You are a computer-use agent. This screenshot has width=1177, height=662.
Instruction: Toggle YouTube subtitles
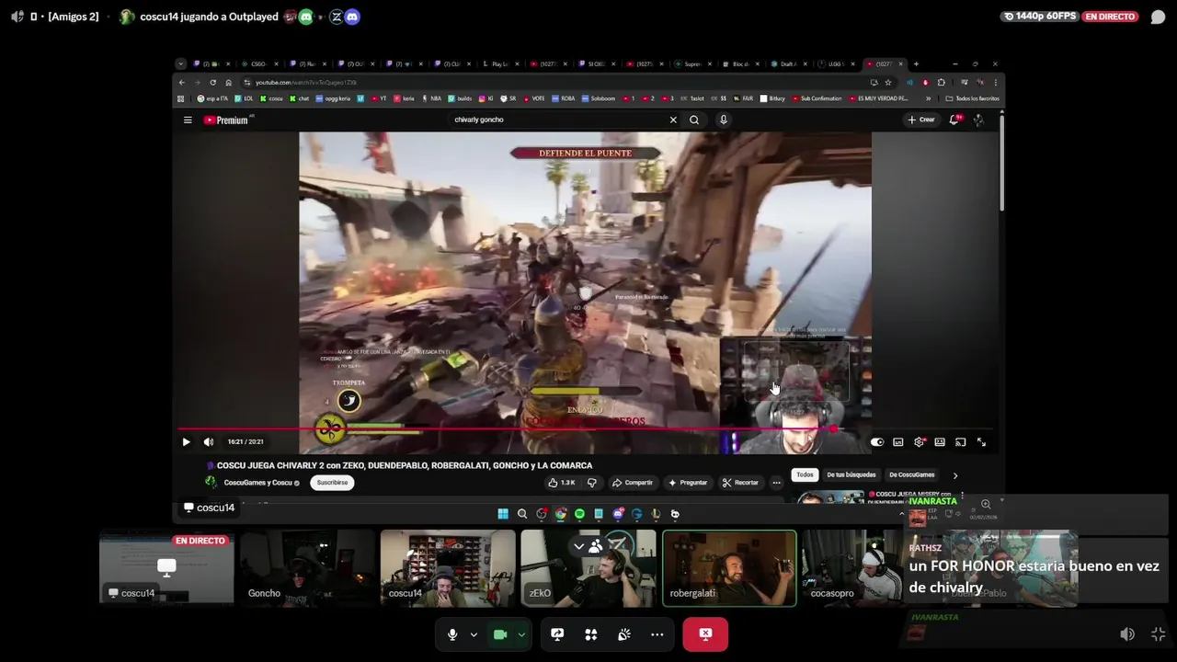click(897, 442)
